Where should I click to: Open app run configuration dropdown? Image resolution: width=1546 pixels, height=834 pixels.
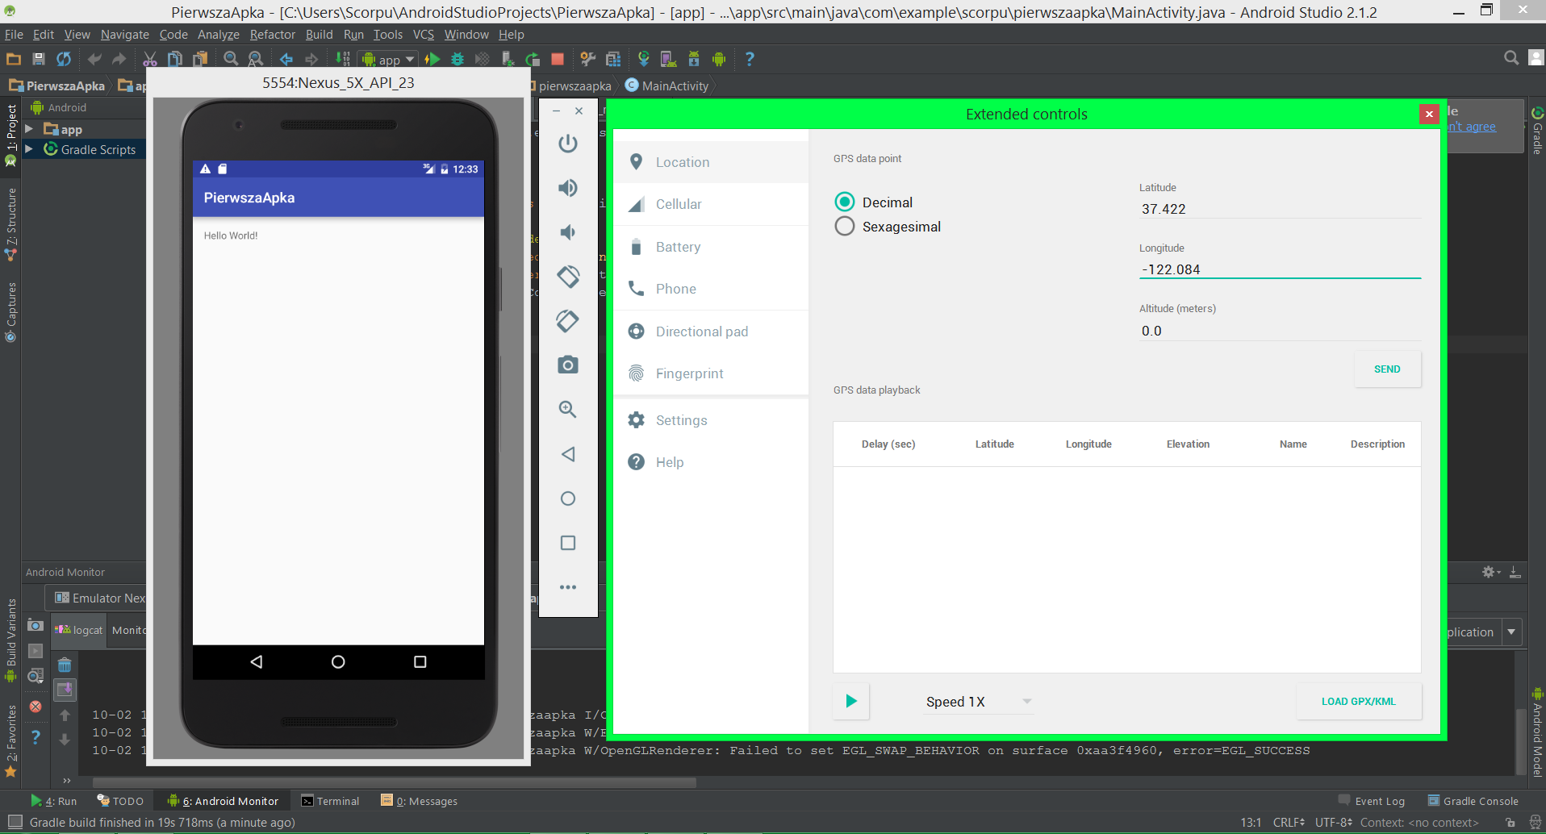[389, 59]
